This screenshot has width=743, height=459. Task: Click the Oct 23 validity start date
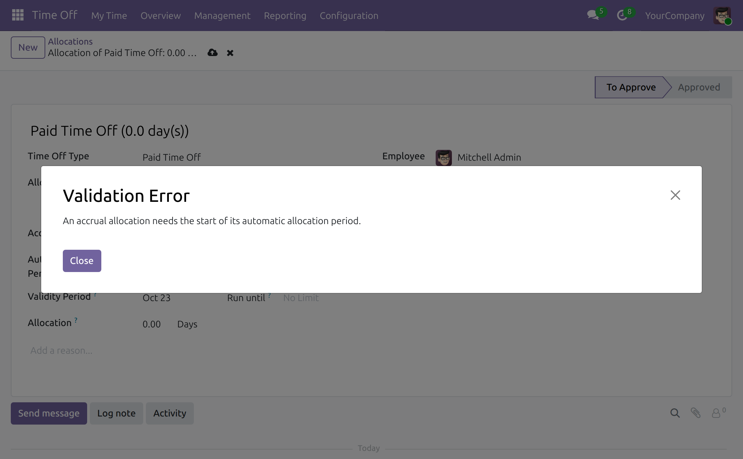[157, 298]
